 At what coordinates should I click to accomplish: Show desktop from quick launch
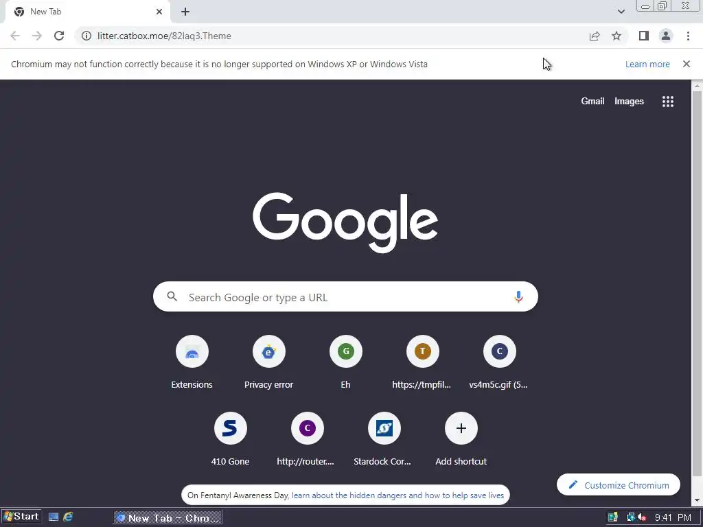[x=54, y=517]
